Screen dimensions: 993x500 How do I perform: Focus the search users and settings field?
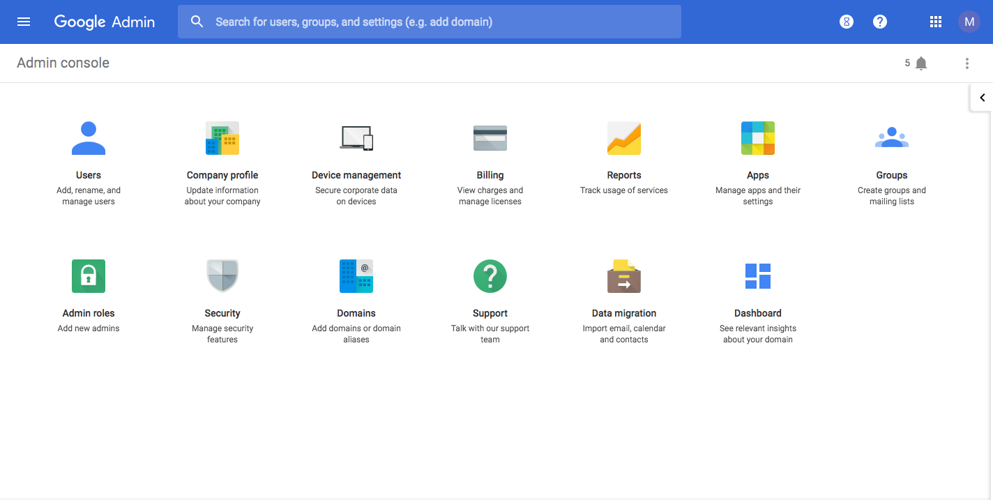click(x=430, y=22)
